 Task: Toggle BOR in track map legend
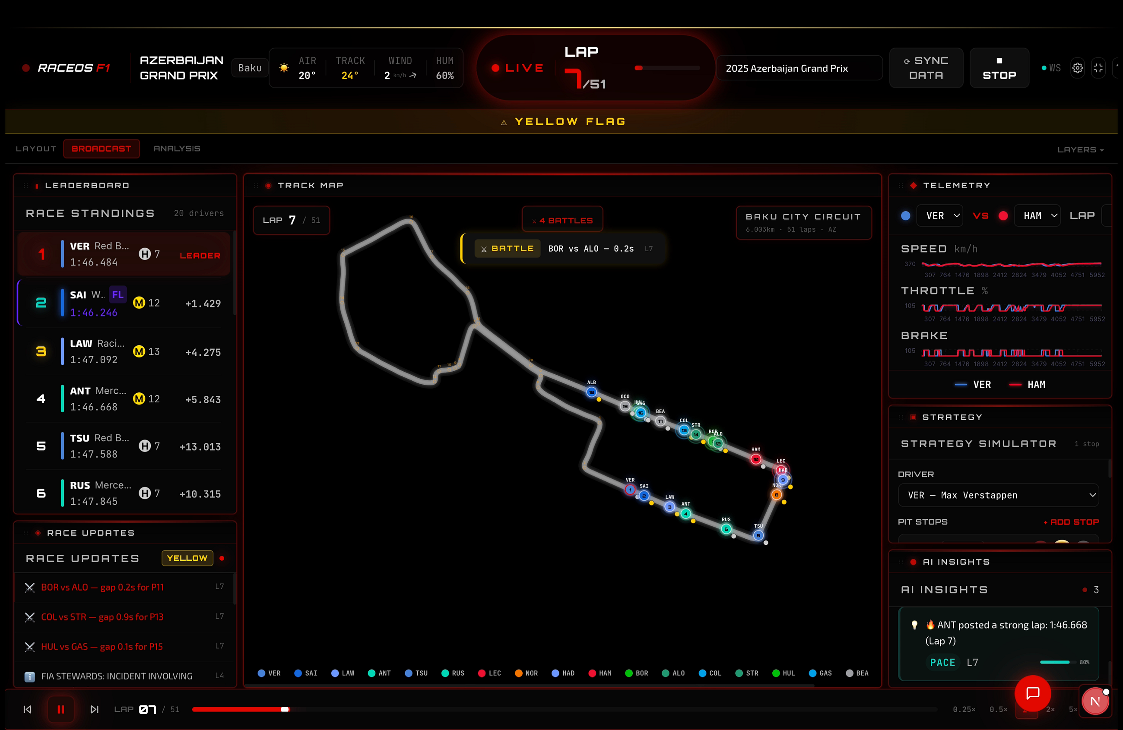(x=637, y=673)
